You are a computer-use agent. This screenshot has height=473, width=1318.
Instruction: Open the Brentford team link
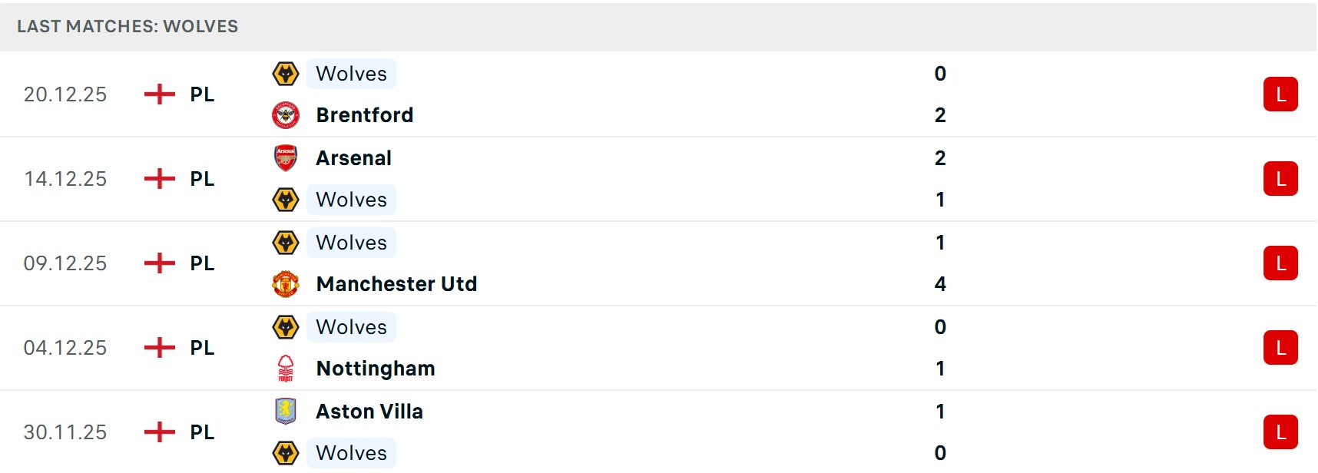(365, 115)
